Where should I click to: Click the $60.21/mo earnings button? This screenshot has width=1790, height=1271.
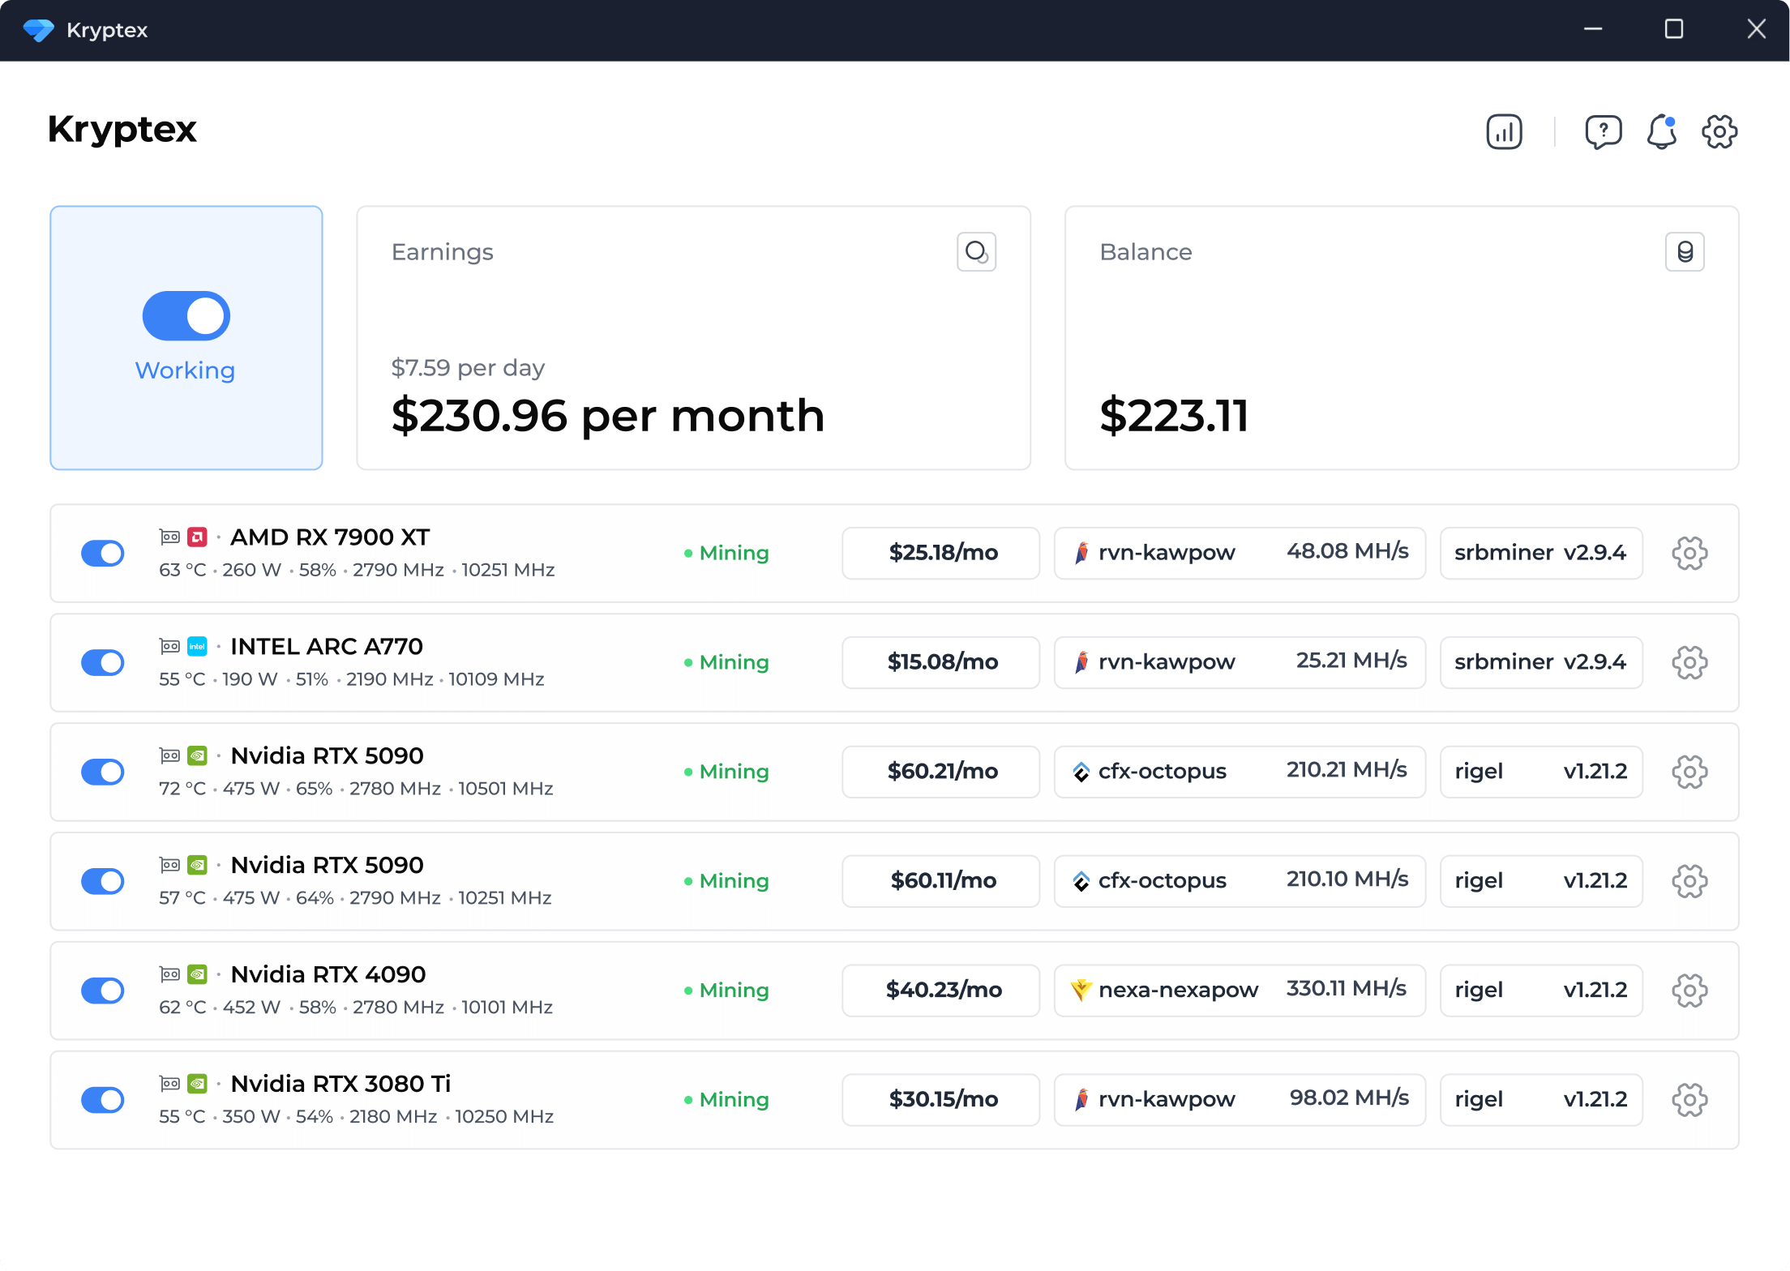(x=940, y=772)
